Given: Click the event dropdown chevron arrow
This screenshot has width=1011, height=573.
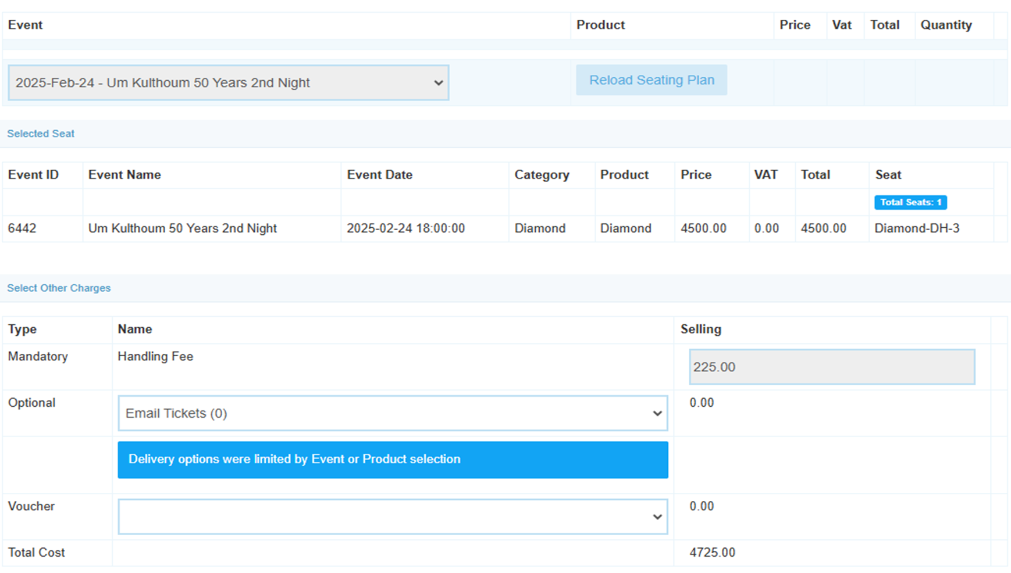Looking at the screenshot, I should tap(438, 83).
